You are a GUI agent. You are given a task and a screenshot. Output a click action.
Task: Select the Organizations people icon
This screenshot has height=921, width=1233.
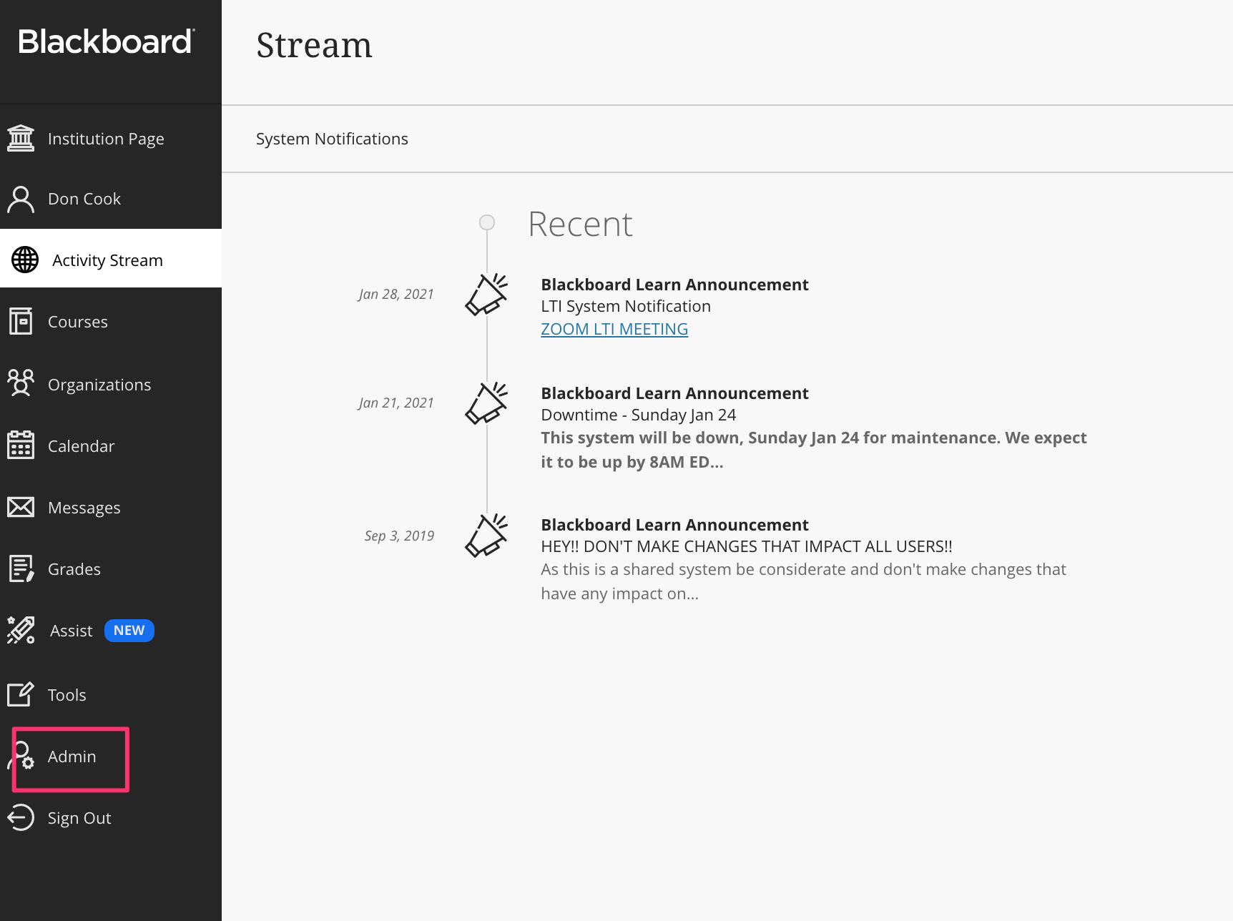[21, 384]
